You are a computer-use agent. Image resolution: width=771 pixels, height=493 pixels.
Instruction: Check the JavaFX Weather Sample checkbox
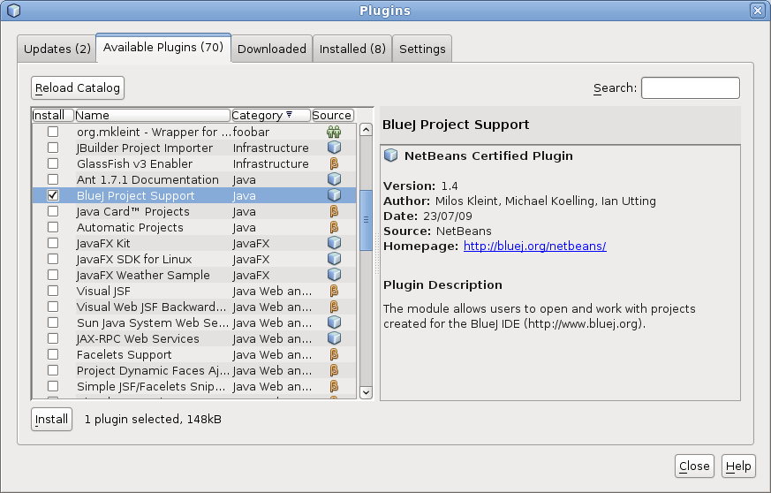[53, 275]
